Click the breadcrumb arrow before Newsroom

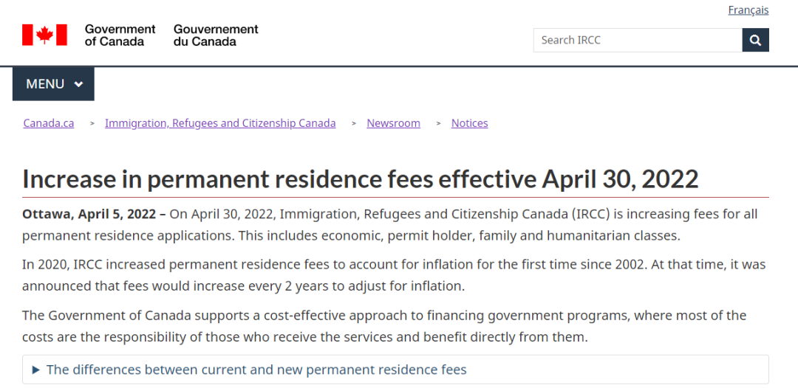tap(354, 124)
